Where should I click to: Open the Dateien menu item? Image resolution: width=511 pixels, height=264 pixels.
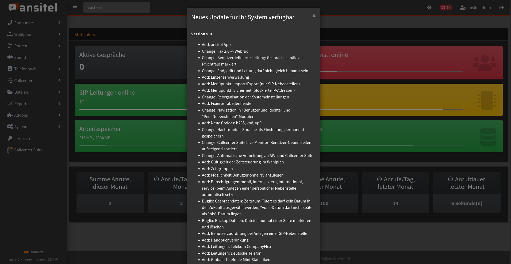[21, 92]
